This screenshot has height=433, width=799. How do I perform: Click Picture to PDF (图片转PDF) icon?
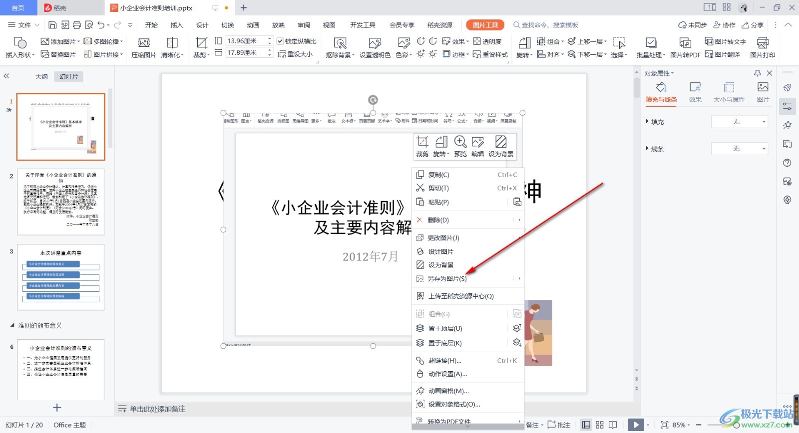point(685,43)
